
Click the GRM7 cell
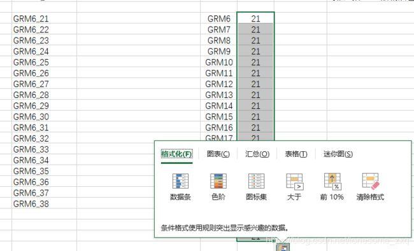point(218,29)
